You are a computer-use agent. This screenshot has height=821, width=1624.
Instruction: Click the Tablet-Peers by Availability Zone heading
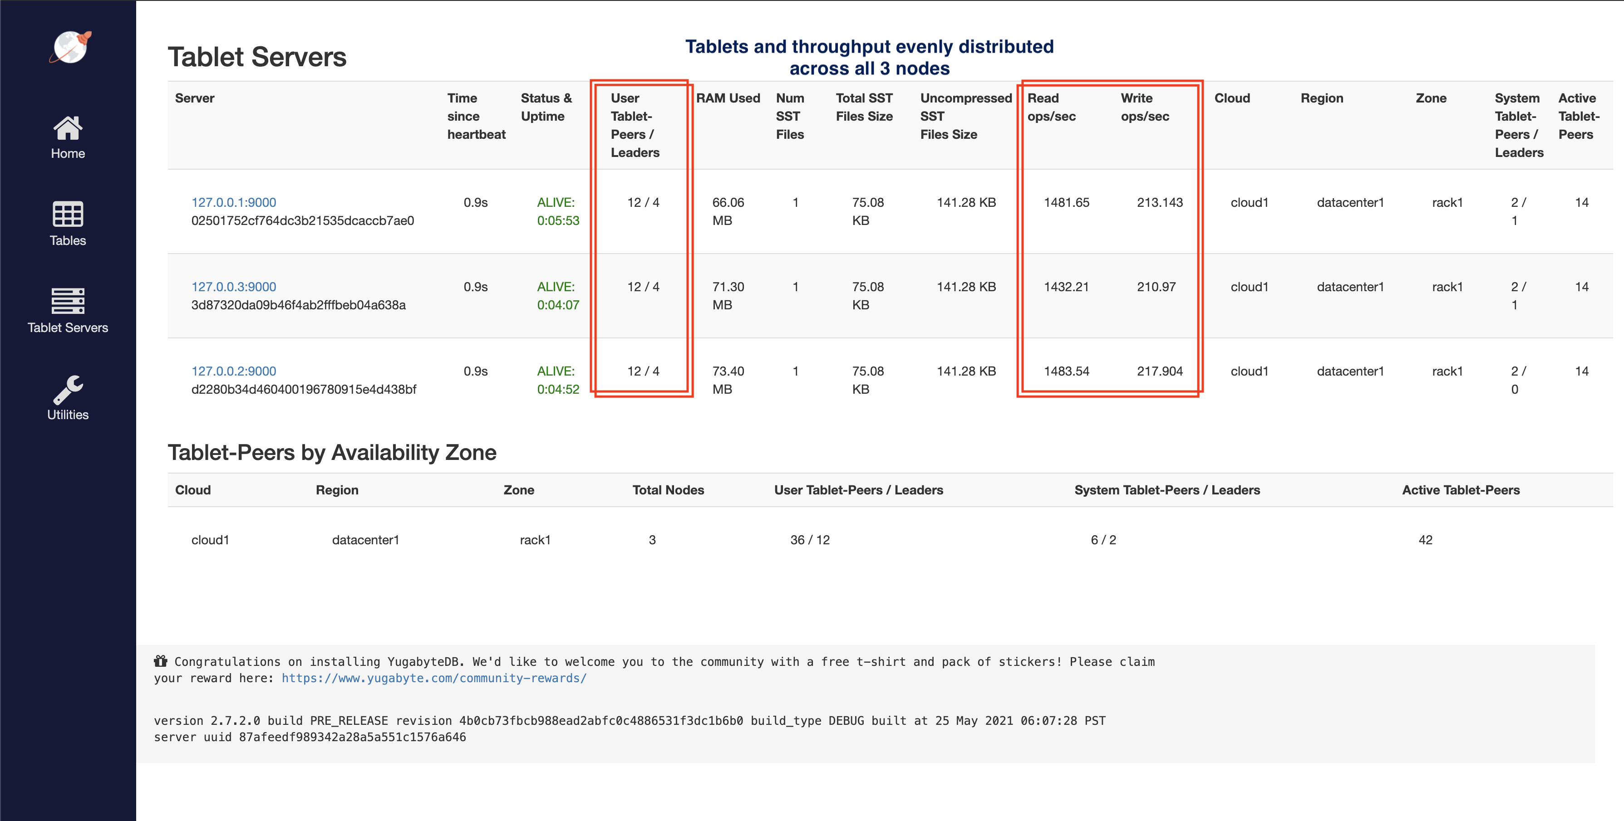point(332,452)
